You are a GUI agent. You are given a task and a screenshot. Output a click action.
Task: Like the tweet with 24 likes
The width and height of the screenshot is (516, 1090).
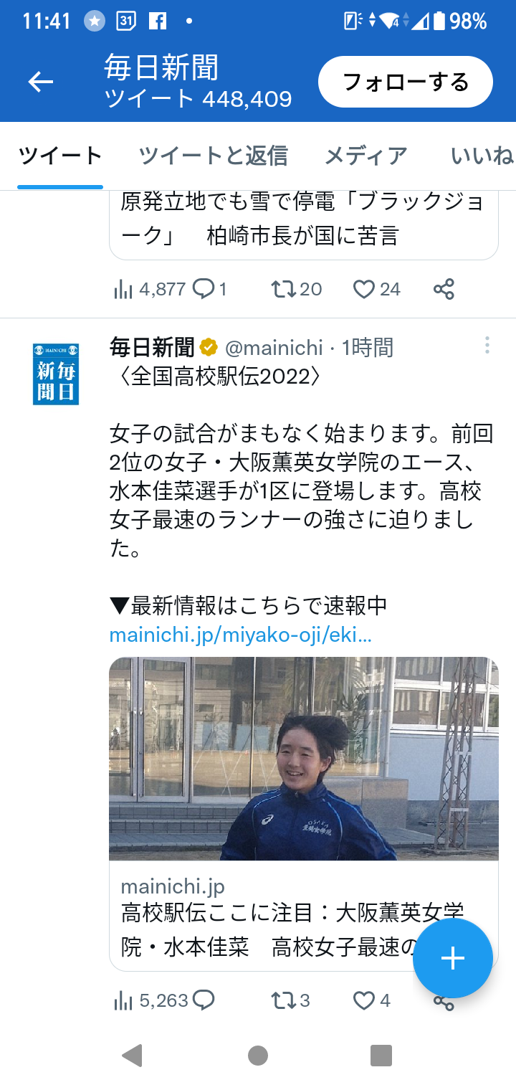(364, 289)
